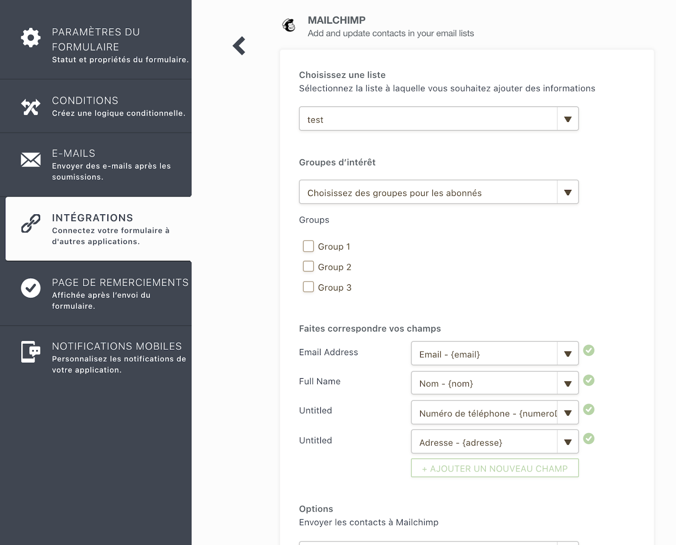Image resolution: width=676 pixels, height=545 pixels.
Task: Click the Conditions crossed-arrows icon
Action: (31, 107)
